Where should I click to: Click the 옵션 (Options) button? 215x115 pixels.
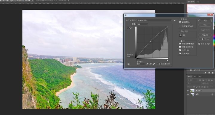coord(205,39)
